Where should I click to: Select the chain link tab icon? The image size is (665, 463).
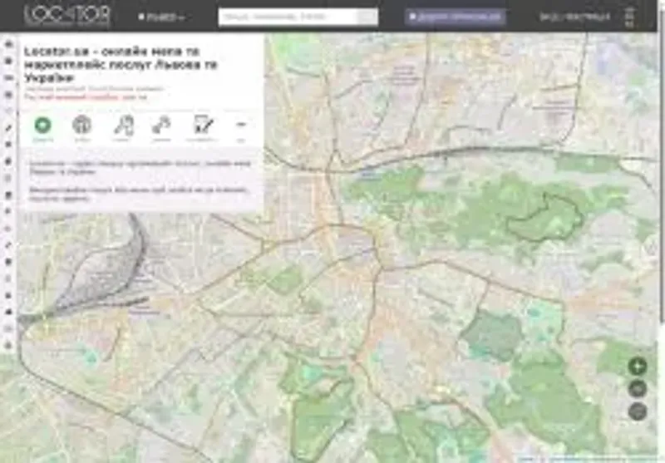(x=161, y=125)
